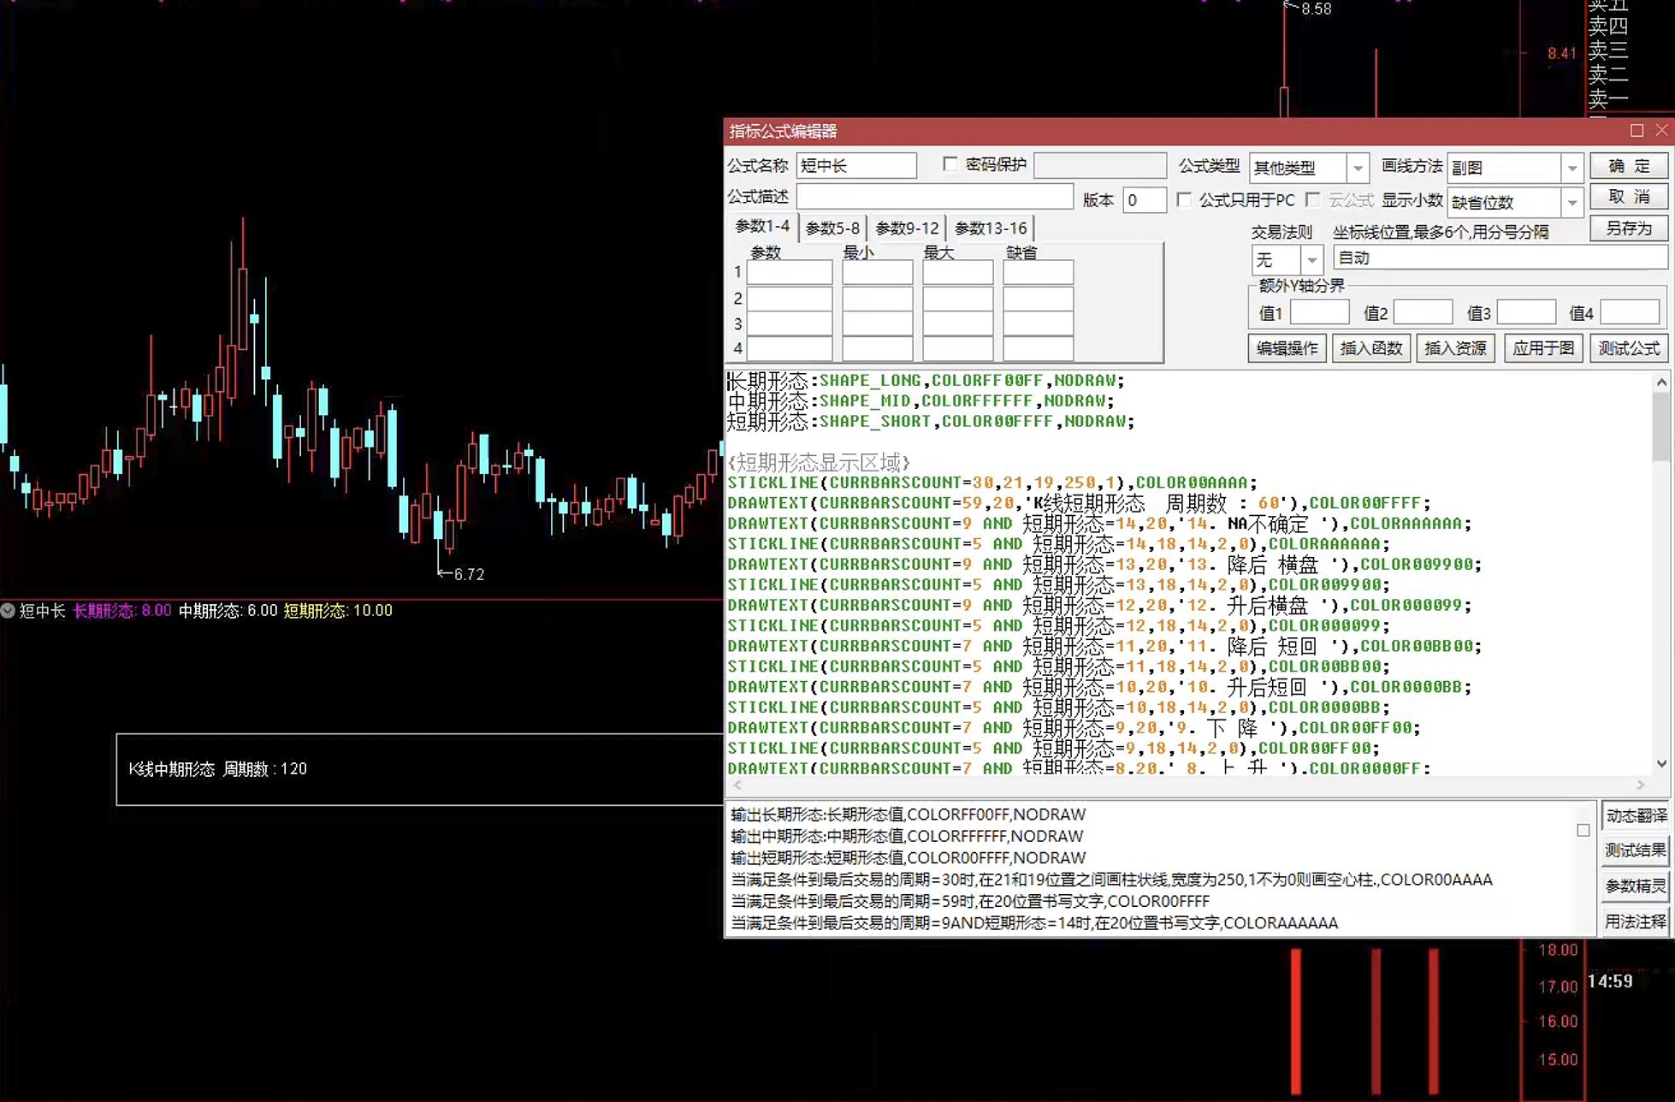The width and height of the screenshot is (1675, 1102).
Task: Click the 14:59 time display
Action: [x=1610, y=981]
